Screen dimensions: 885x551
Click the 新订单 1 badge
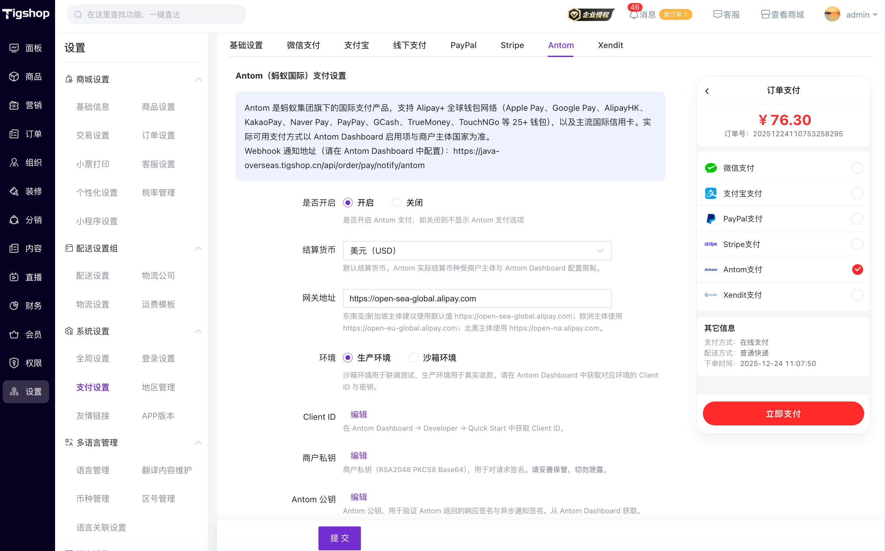pos(675,15)
